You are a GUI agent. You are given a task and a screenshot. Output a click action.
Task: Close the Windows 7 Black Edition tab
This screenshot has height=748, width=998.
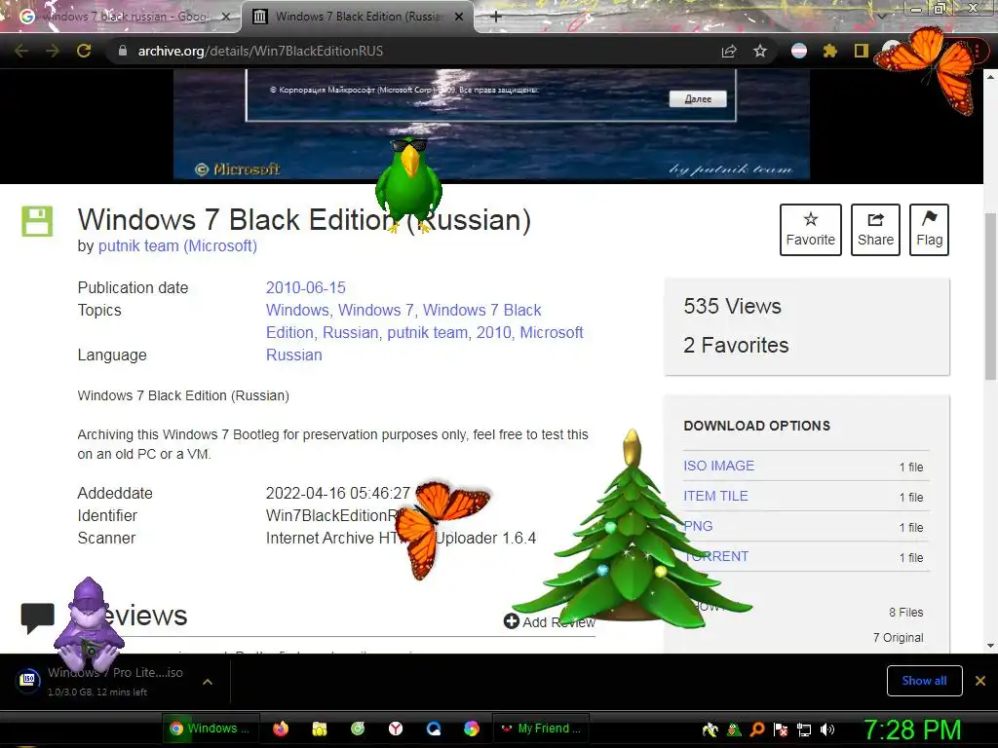(459, 17)
